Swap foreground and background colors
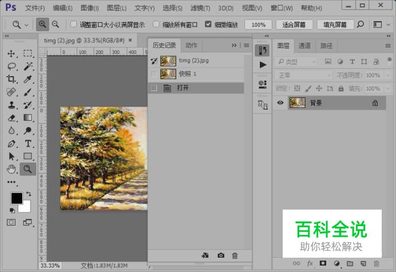Screen dimensions: 396x272 29,194
